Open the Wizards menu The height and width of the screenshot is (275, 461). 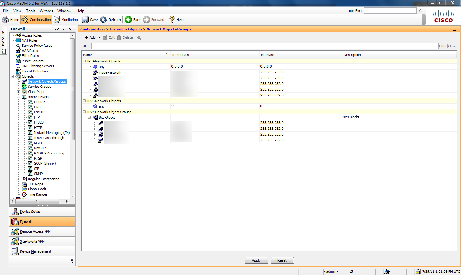click(46, 11)
